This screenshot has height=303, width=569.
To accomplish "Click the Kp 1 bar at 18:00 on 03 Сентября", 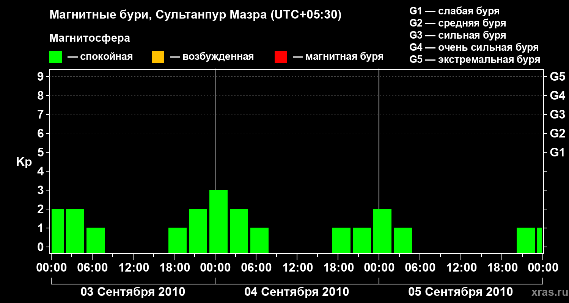I will tap(178, 240).
